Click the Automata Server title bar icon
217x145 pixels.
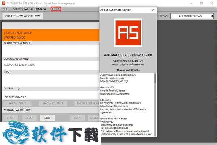tap(4, 3)
